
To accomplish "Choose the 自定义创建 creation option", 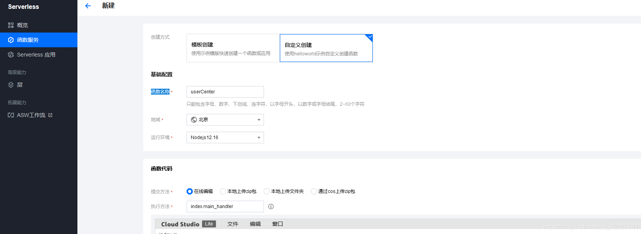I will (x=326, y=48).
